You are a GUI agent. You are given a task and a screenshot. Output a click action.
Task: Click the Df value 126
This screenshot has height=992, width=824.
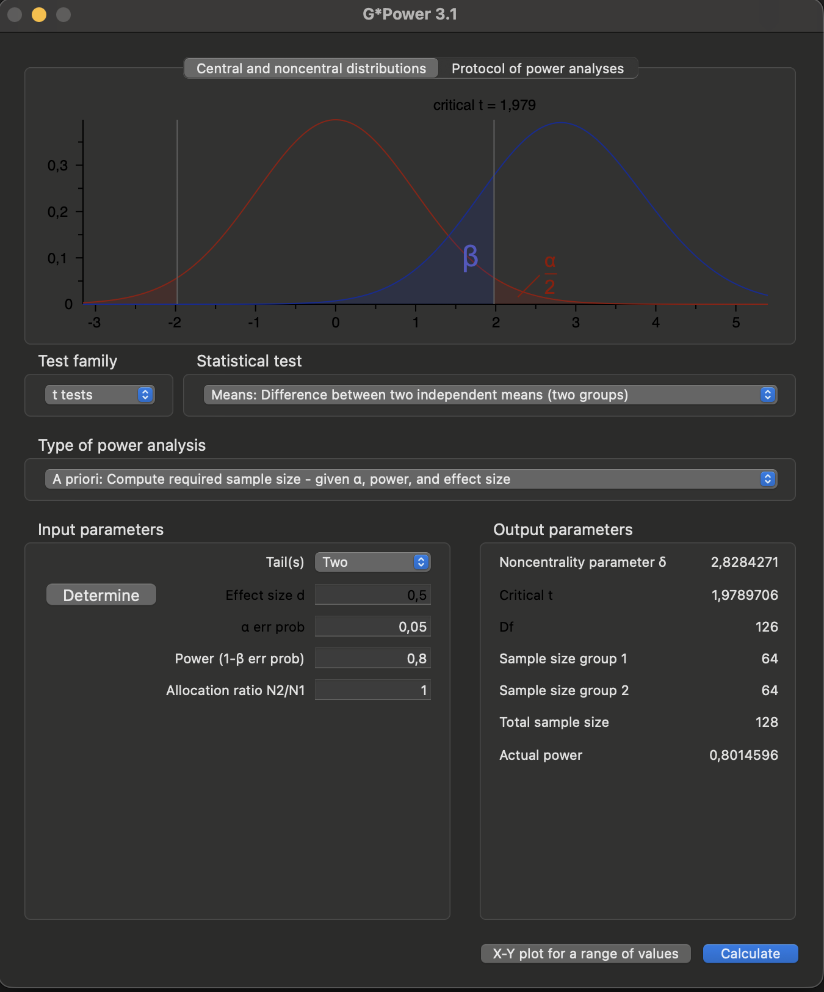[x=767, y=627]
